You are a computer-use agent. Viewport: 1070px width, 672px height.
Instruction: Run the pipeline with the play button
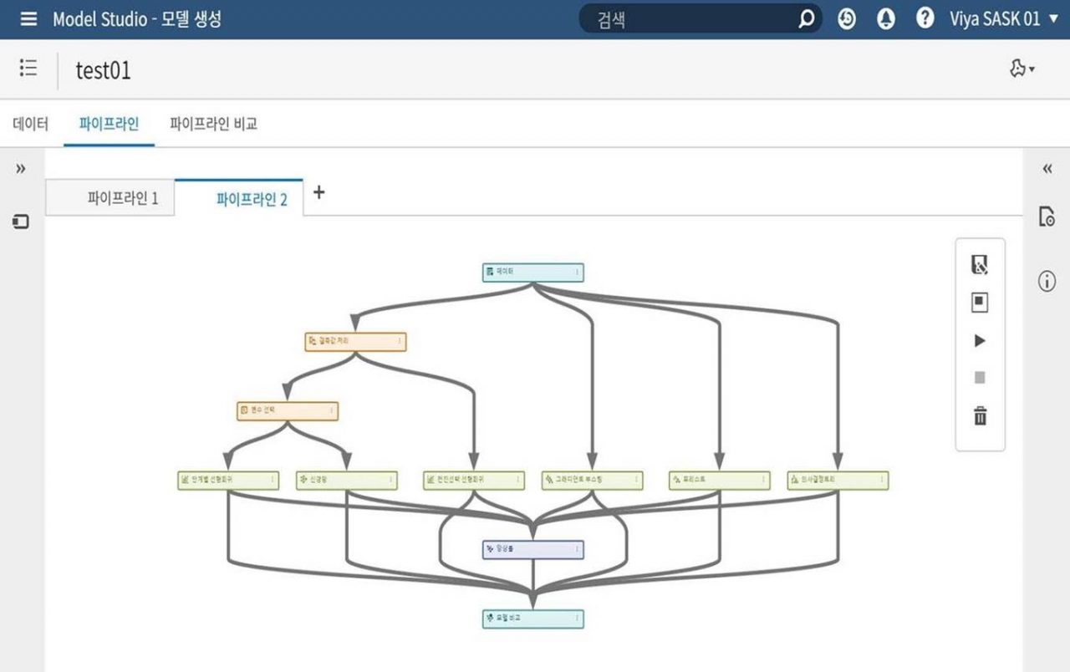(x=980, y=341)
